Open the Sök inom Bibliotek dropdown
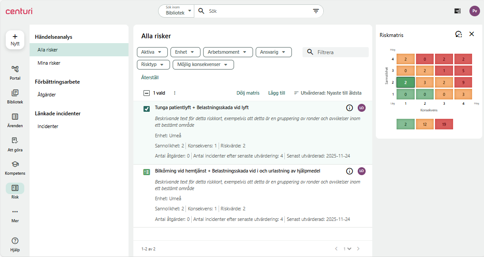Viewport: 484px width, 257px height. (x=176, y=11)
